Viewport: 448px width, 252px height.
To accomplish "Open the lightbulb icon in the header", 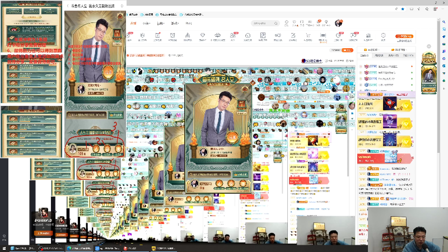I will coord(326,23).
